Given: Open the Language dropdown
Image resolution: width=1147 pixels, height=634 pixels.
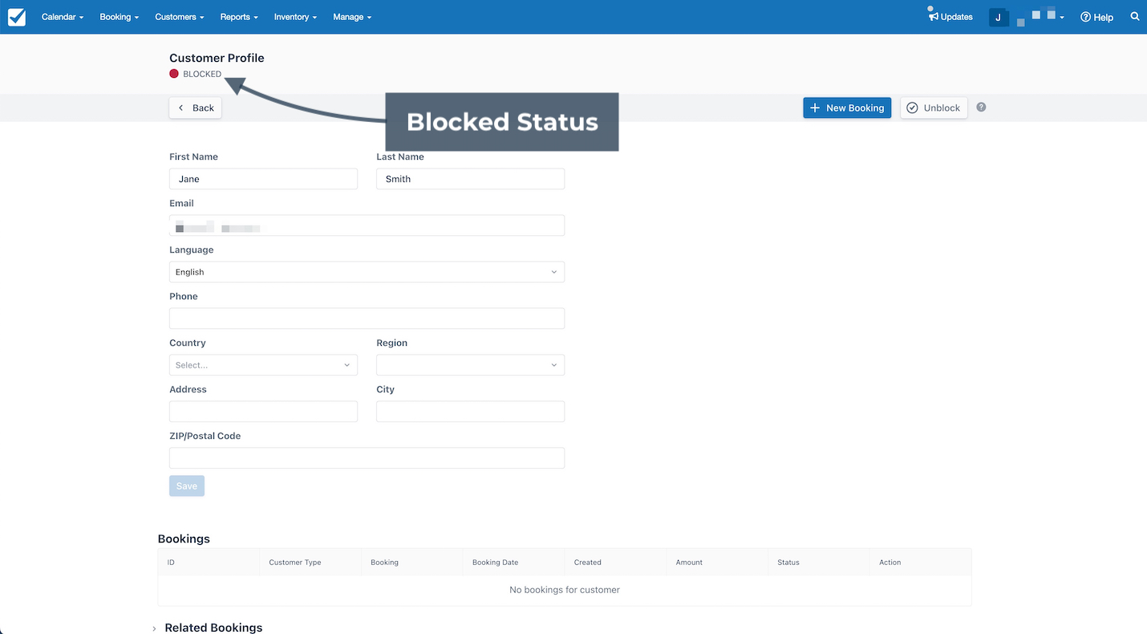Looking at the screenshot, I should (x=367, y=272).
